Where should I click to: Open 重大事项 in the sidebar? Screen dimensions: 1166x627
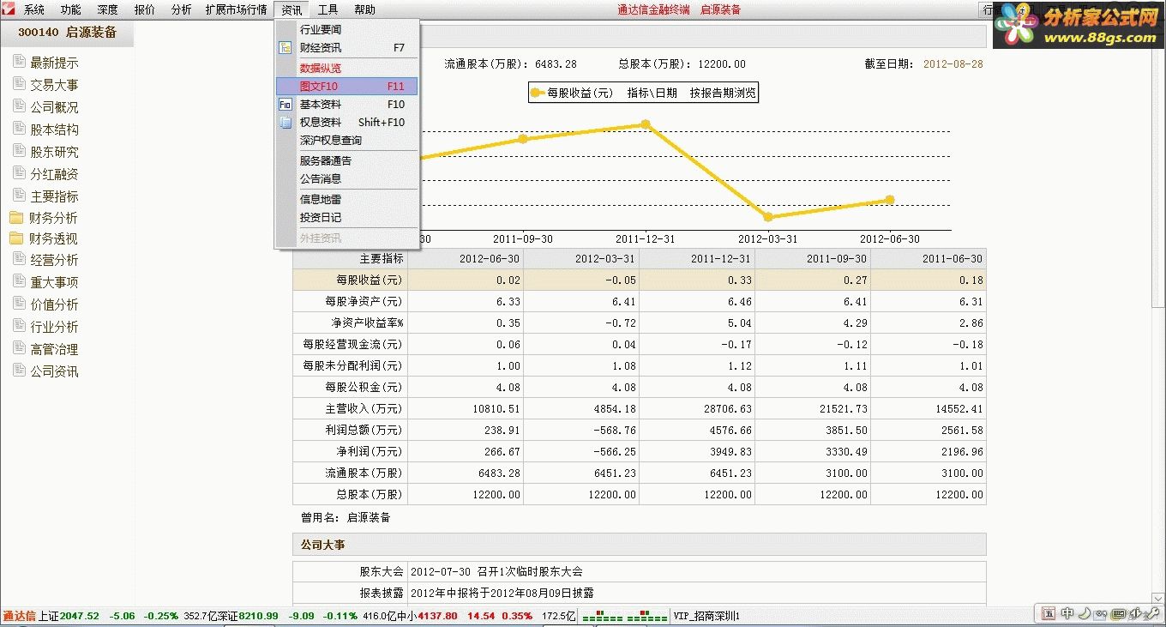coord(54,282)
